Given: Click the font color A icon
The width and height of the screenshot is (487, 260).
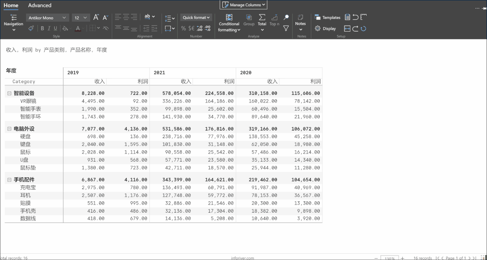Looking at the screenshot, I should [x=78, y=28].
